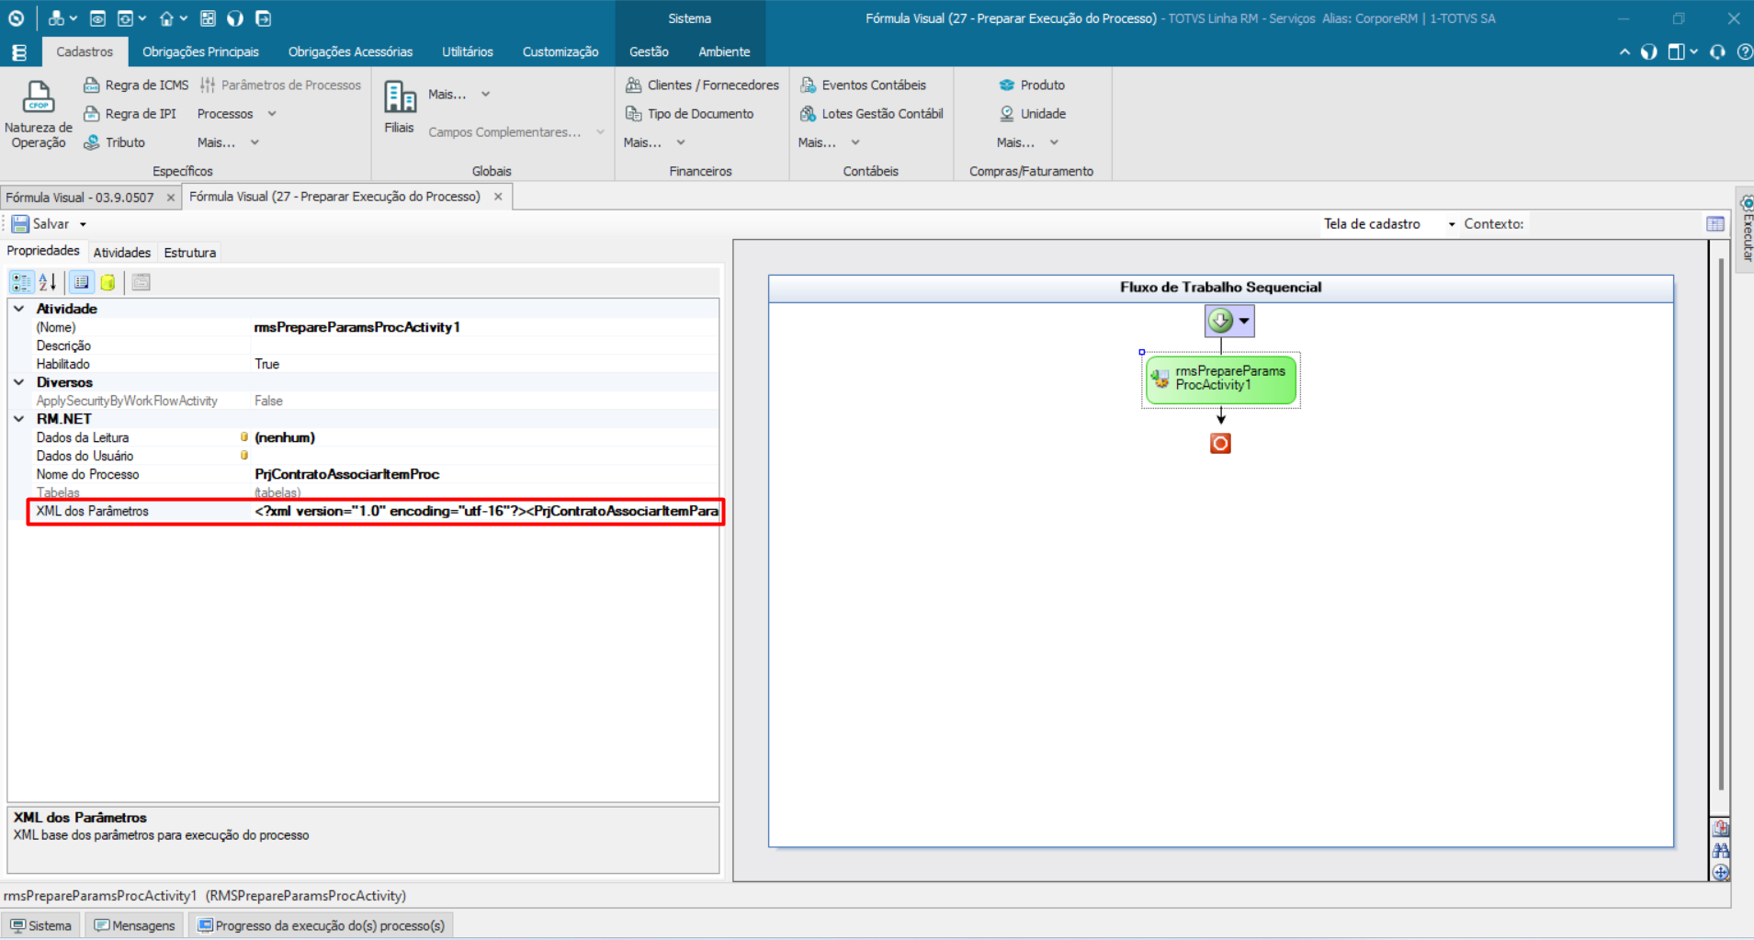Open the Ambiente ribbon tab
Image resolution: width=1754 pixels, height=940 pixels.
pos(724,52)
